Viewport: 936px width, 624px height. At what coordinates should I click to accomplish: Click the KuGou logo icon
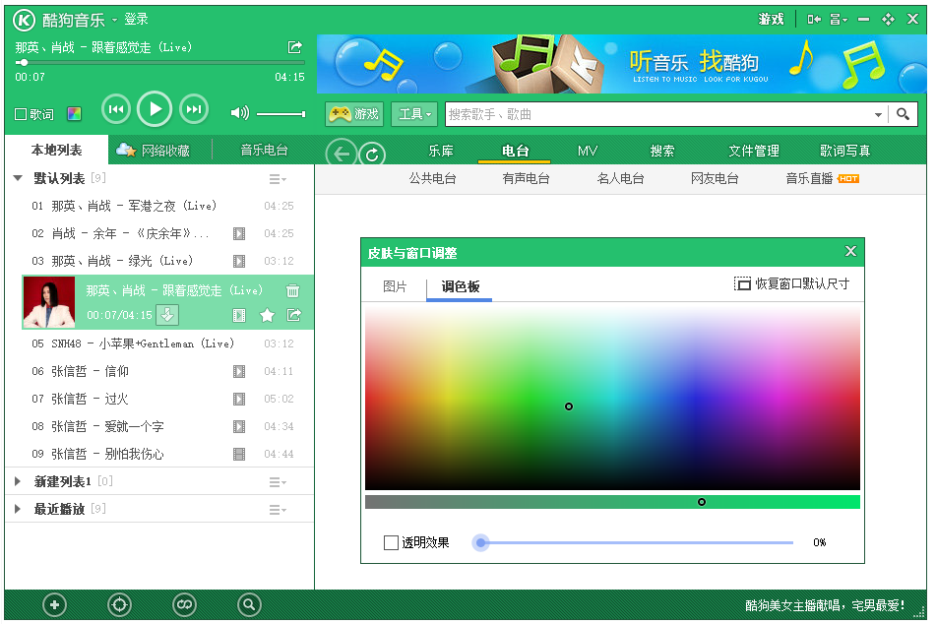(25, 21)
